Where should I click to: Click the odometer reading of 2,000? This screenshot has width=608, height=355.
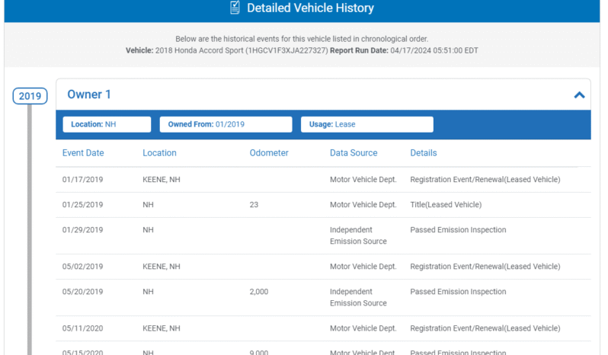pyautogui.click(x=259, y=292)
